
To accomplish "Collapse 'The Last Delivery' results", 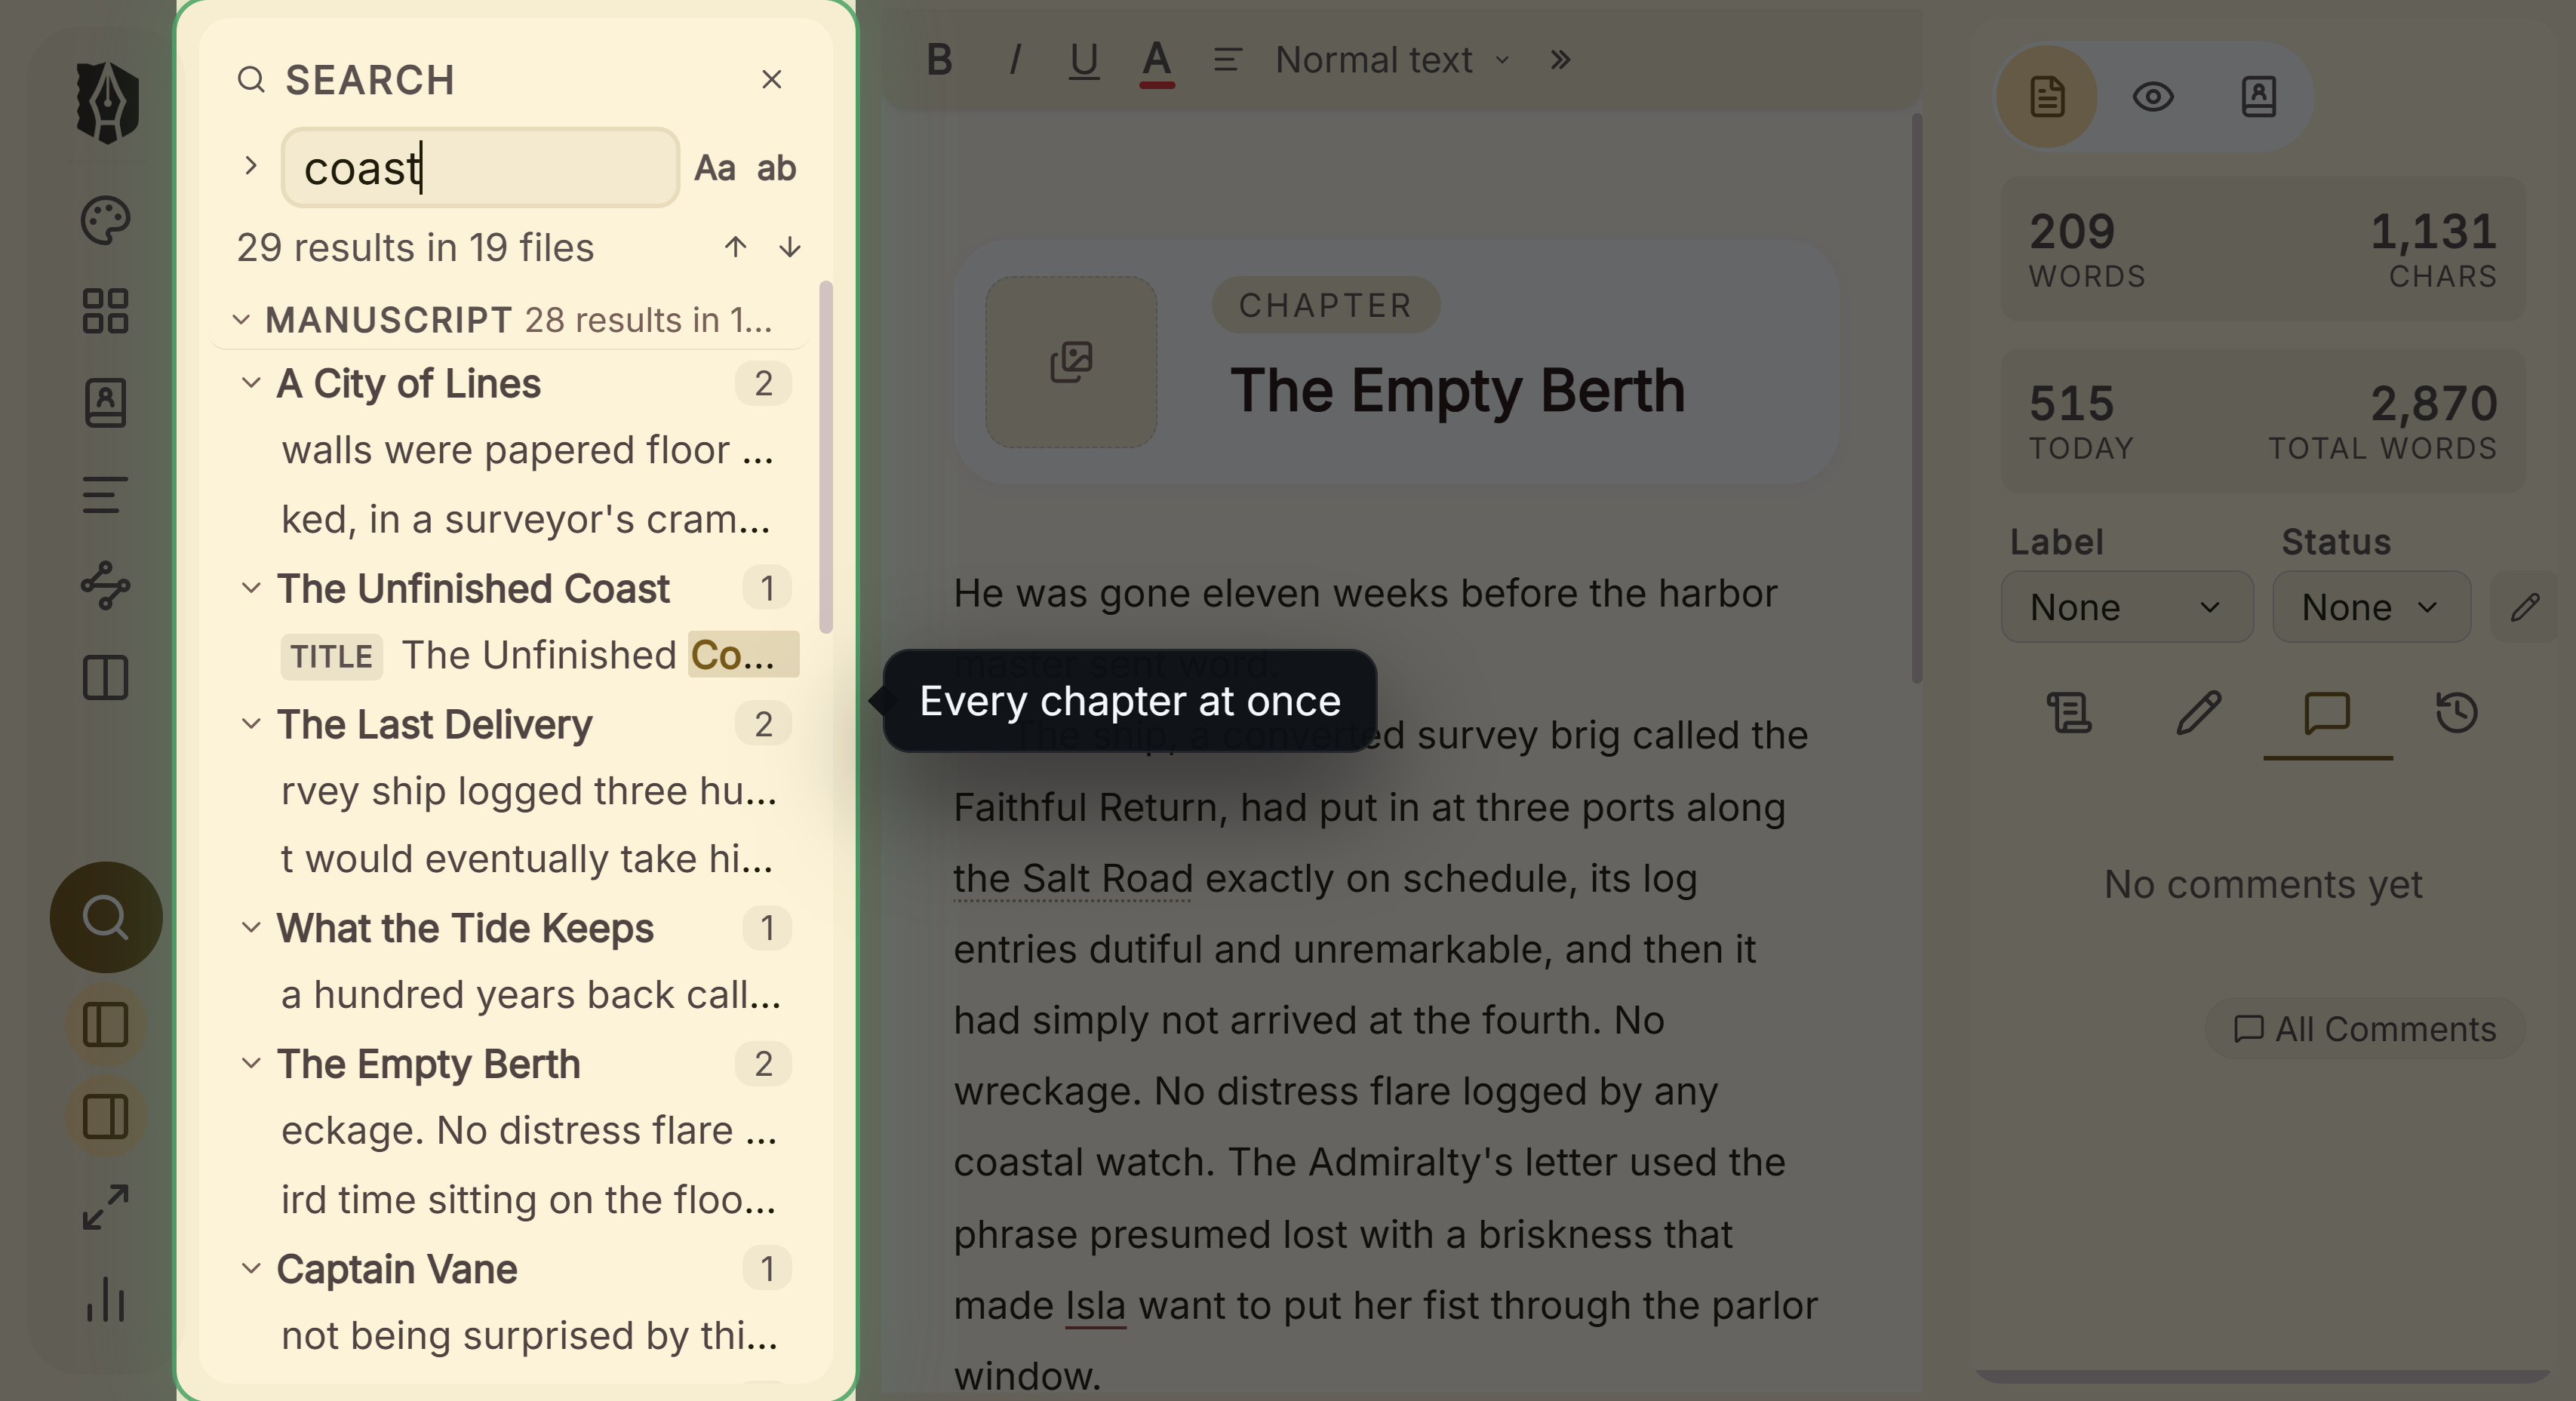I will (x=251, y=724).
